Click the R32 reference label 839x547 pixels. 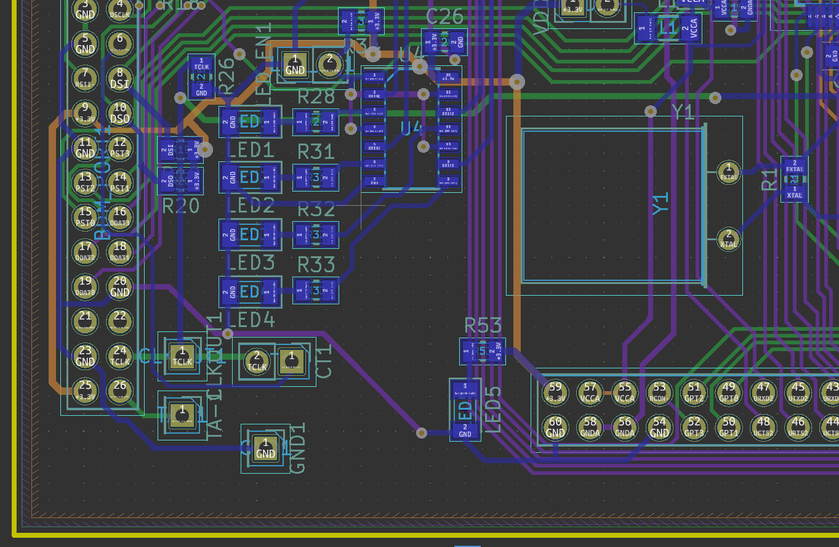(316, 209)
